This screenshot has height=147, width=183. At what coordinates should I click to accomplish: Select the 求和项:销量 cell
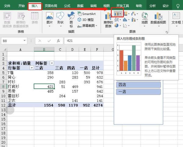[x=20, y=63]
